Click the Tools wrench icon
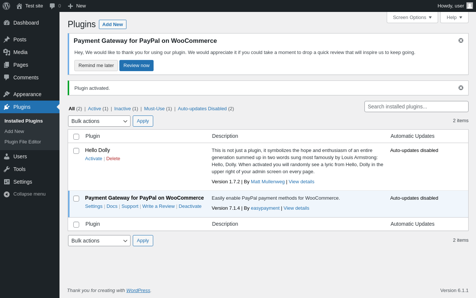This screenshot has width=476, height=298. pyautogui.click(x=7, y=169)
